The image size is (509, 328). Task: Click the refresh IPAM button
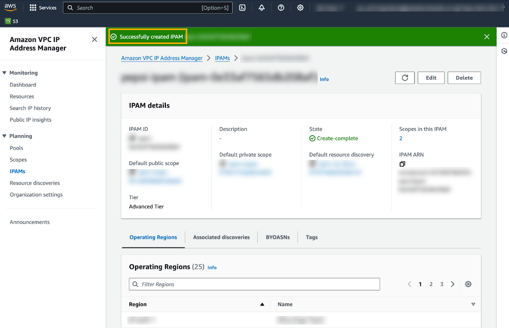point(405,78)
